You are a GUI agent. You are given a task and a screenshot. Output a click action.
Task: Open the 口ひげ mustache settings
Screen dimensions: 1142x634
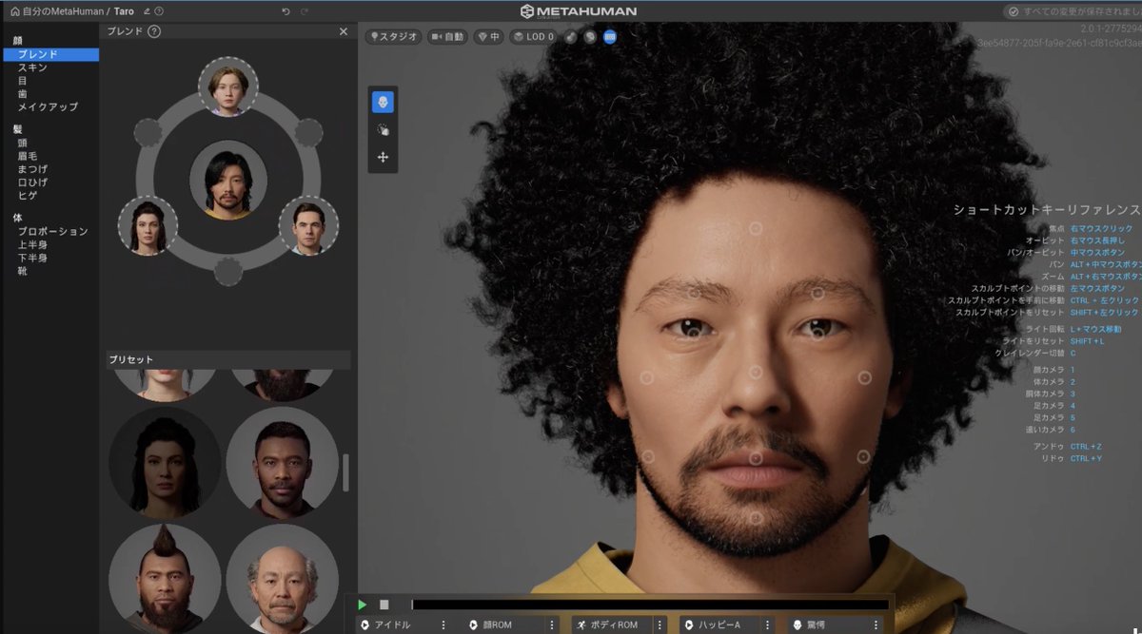point(32,183)
